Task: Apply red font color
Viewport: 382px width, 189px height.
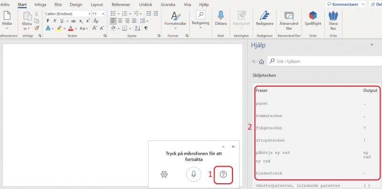Action: click(71, 29)
